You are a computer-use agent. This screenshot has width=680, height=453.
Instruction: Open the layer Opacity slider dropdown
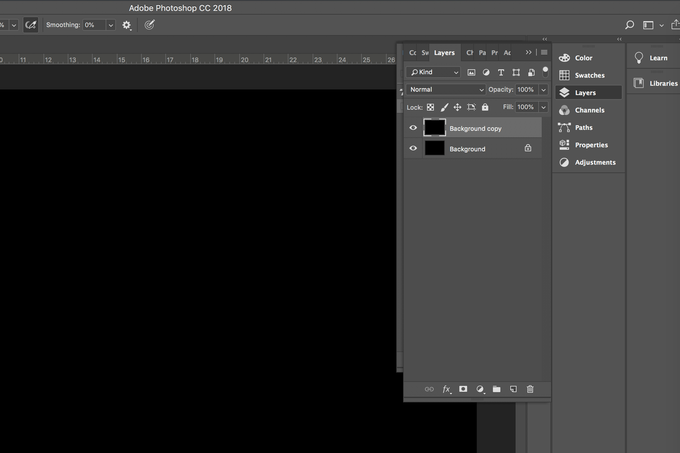click(543, 90)
